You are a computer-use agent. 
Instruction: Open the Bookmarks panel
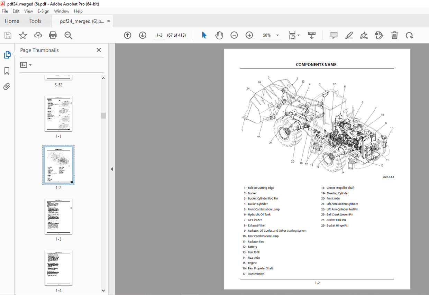point(8,71)
